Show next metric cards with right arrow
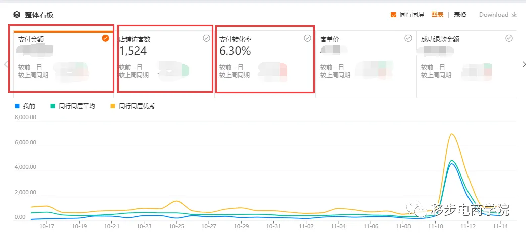 [x=524, y=64]
